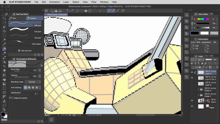Toggle visibility eye of Layer 4
The height and width of the screenshot is (124, 220).
192,72
